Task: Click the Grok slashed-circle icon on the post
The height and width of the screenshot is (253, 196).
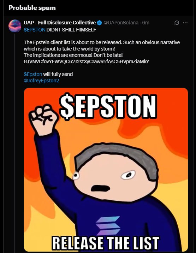Action: [177, 23]
